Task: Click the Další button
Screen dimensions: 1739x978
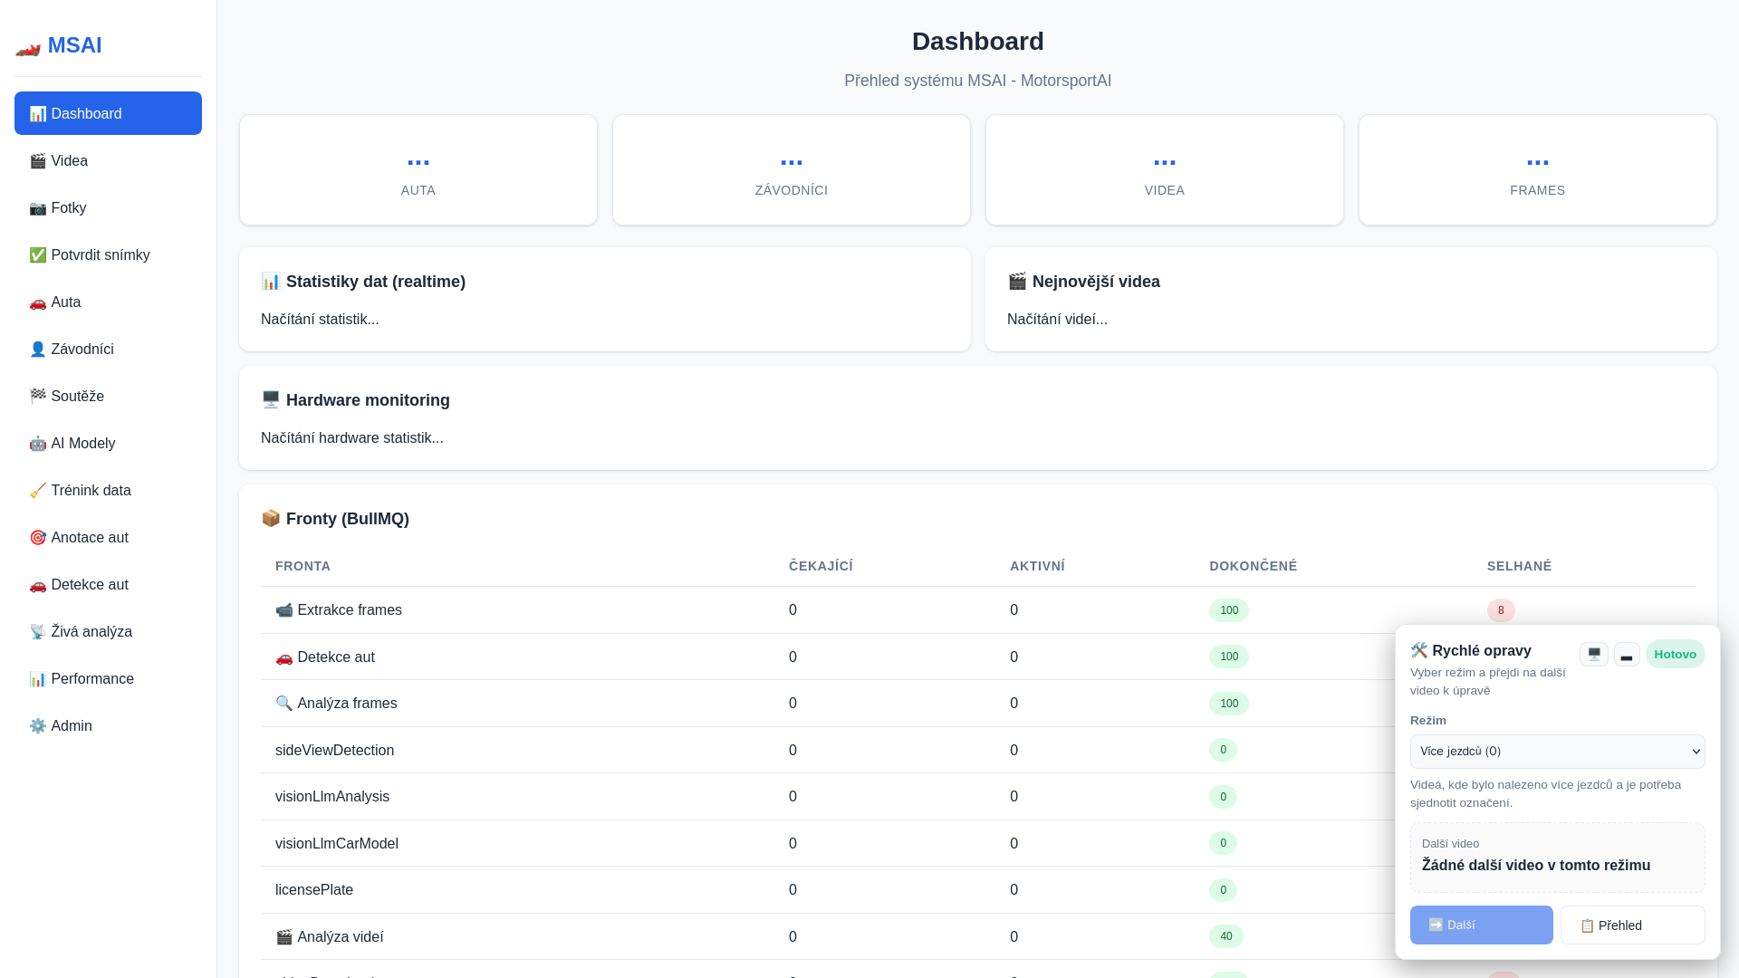Action: coord(1481,925)
